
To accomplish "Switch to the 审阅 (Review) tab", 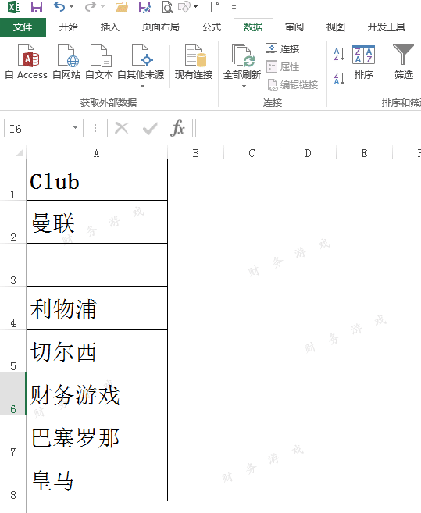I will click(x=294, y=27).
